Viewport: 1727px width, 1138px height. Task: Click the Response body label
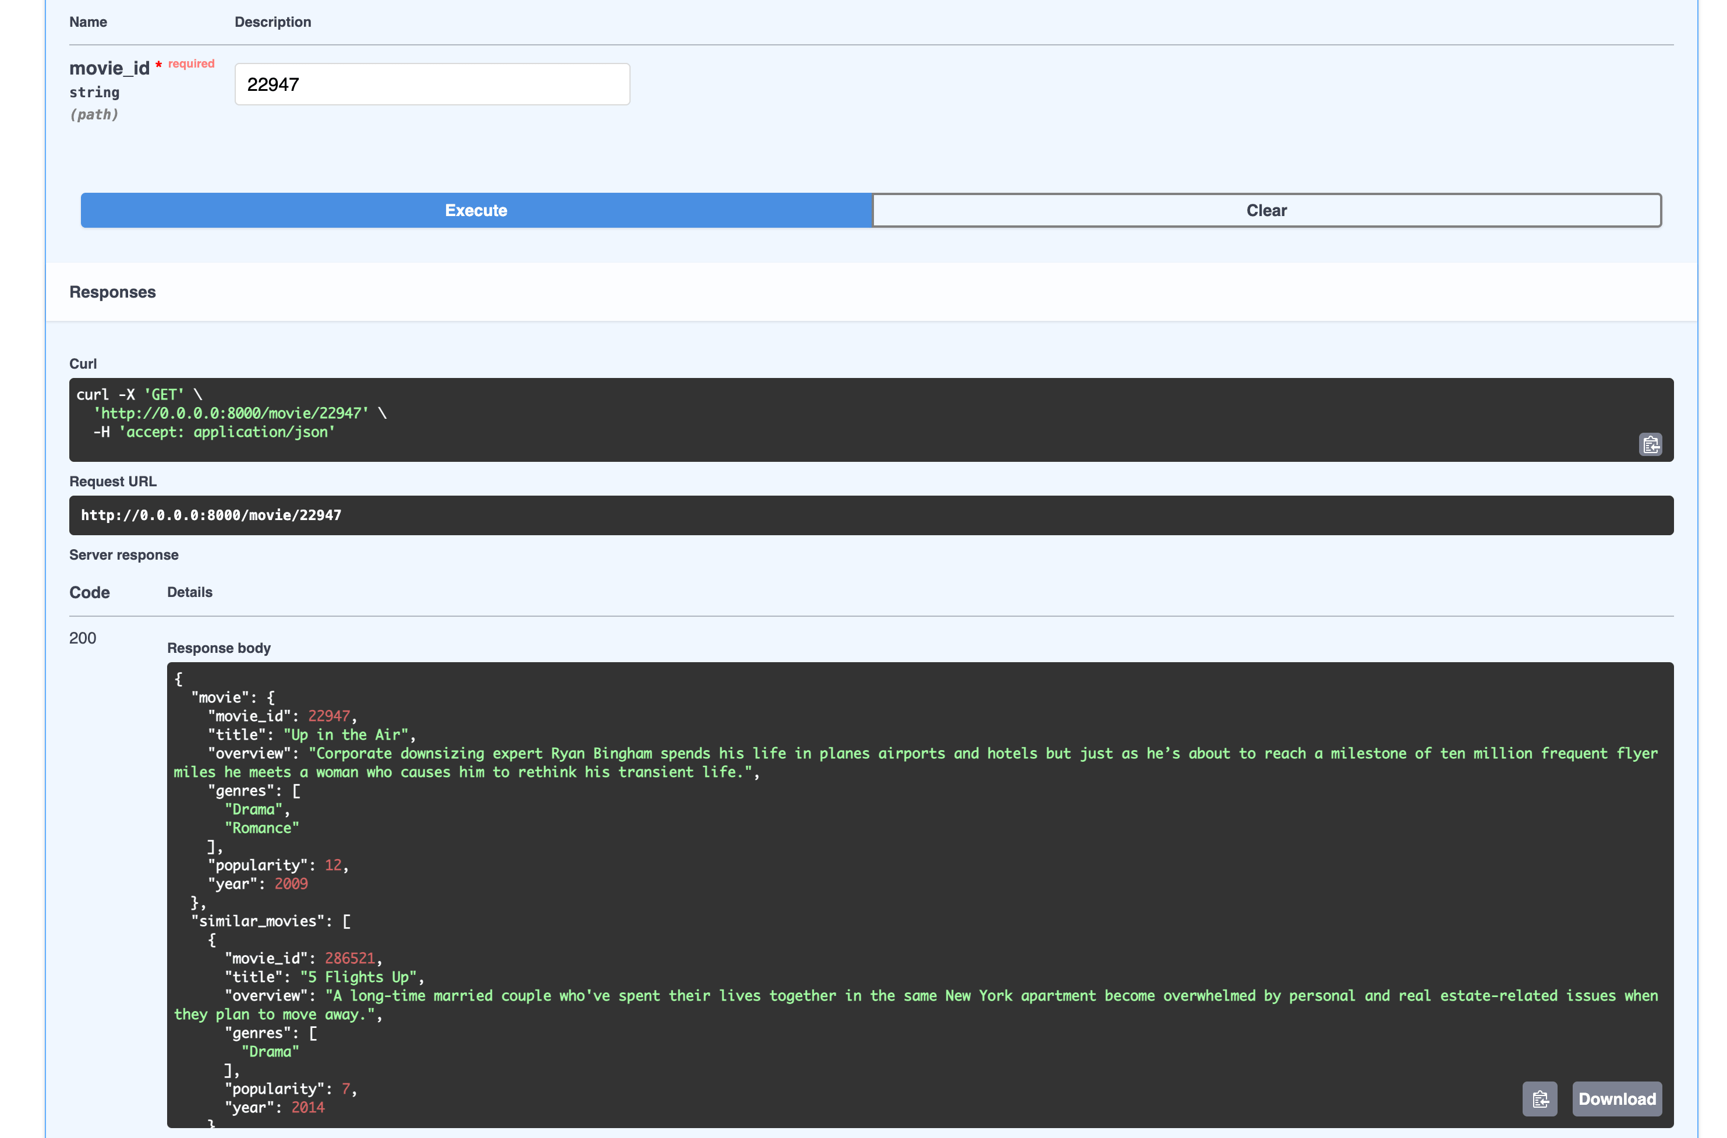(219, 648)
